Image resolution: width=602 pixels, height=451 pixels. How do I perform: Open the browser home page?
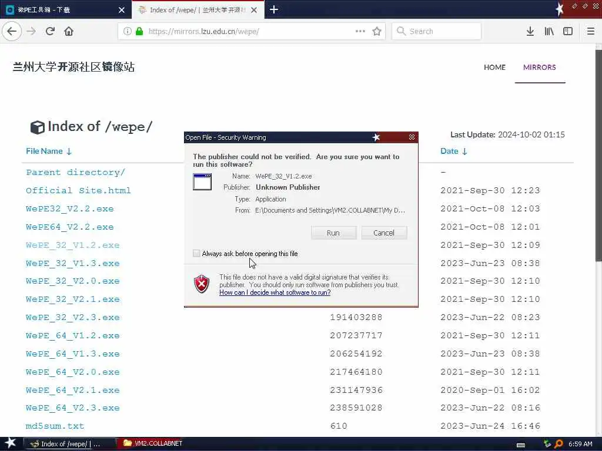69,31
